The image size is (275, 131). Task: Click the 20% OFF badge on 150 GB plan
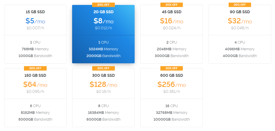35,68
